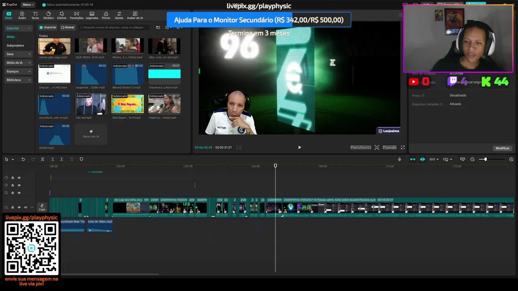Select the Mídia tab icon
The image size is (518, 291).
pyautogui.click(x=8, y=15)
